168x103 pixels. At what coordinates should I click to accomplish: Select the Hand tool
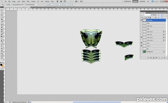tap(2, 58)
